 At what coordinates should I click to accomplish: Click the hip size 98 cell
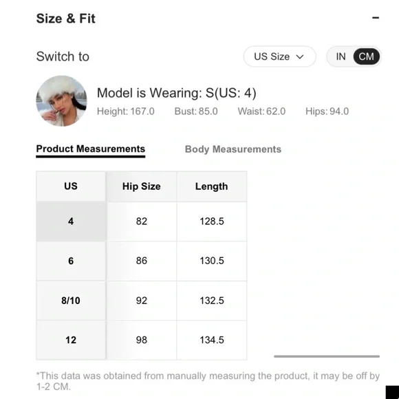[x=141, y=340]
